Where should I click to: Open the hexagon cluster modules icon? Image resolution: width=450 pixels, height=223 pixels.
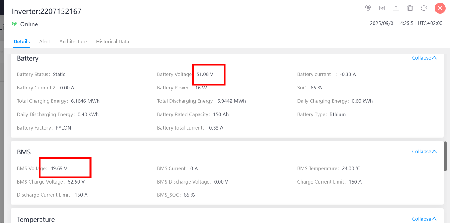(368, 8)
